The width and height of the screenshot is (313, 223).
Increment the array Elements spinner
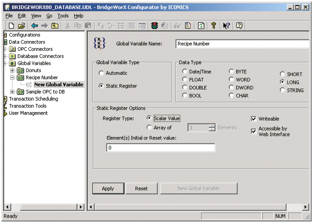212,126
